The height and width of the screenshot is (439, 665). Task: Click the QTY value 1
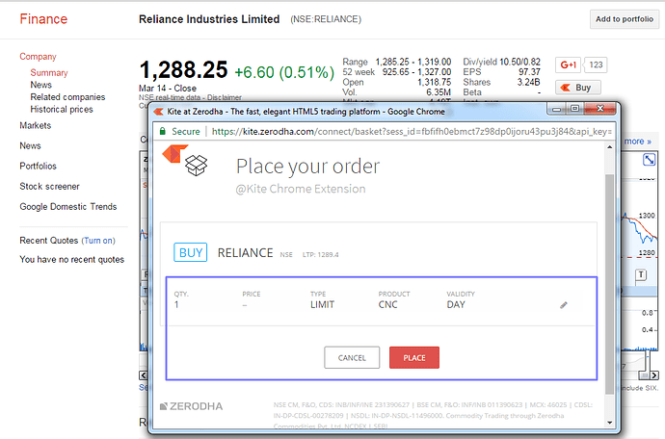click(176, 304)
